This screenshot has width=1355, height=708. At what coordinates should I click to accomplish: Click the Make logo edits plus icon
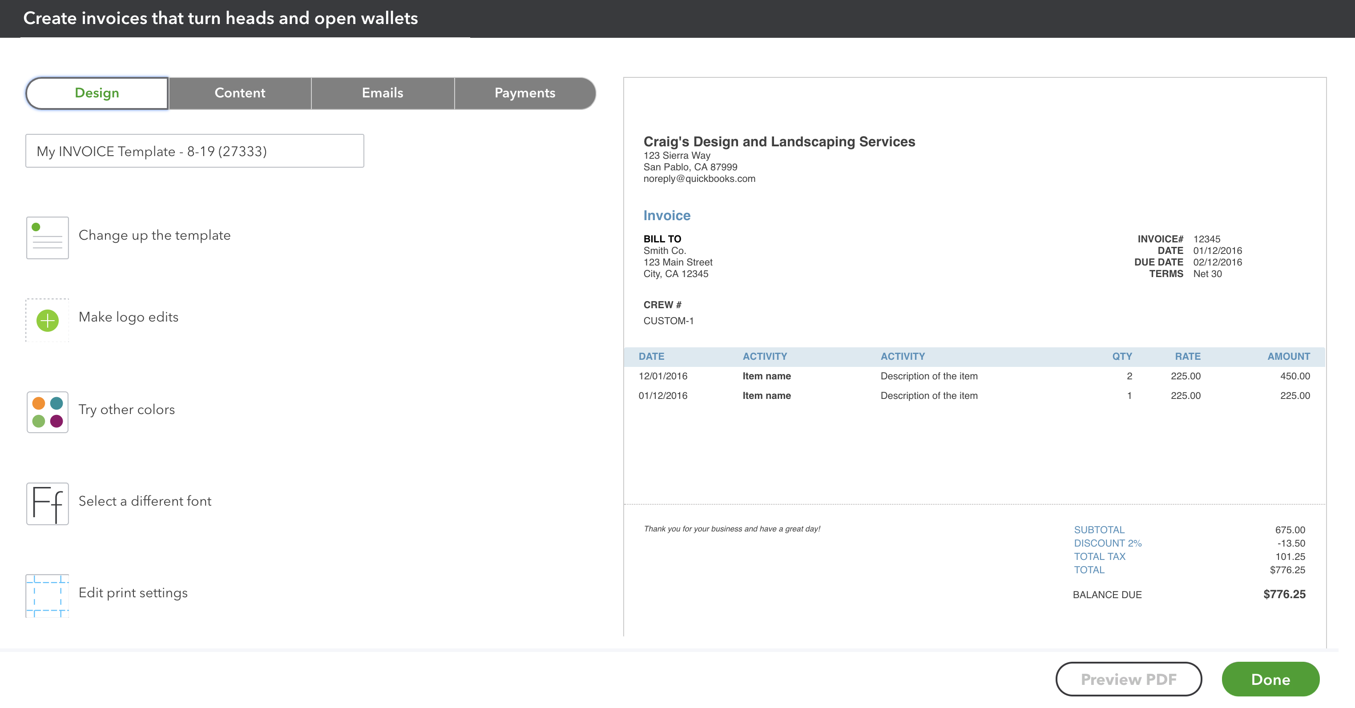(x=47, y=319)
